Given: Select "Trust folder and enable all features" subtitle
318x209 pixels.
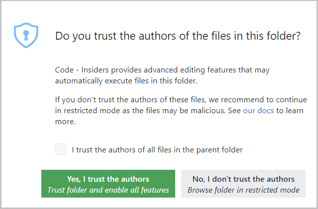Looking at the screenshot, I should pyautogui.click(x=108, y=190).
